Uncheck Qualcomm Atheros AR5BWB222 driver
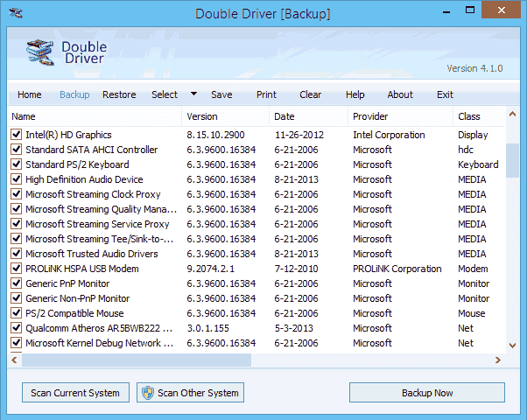The width and height of the screenshot is (527, 420). coord(16,327)
